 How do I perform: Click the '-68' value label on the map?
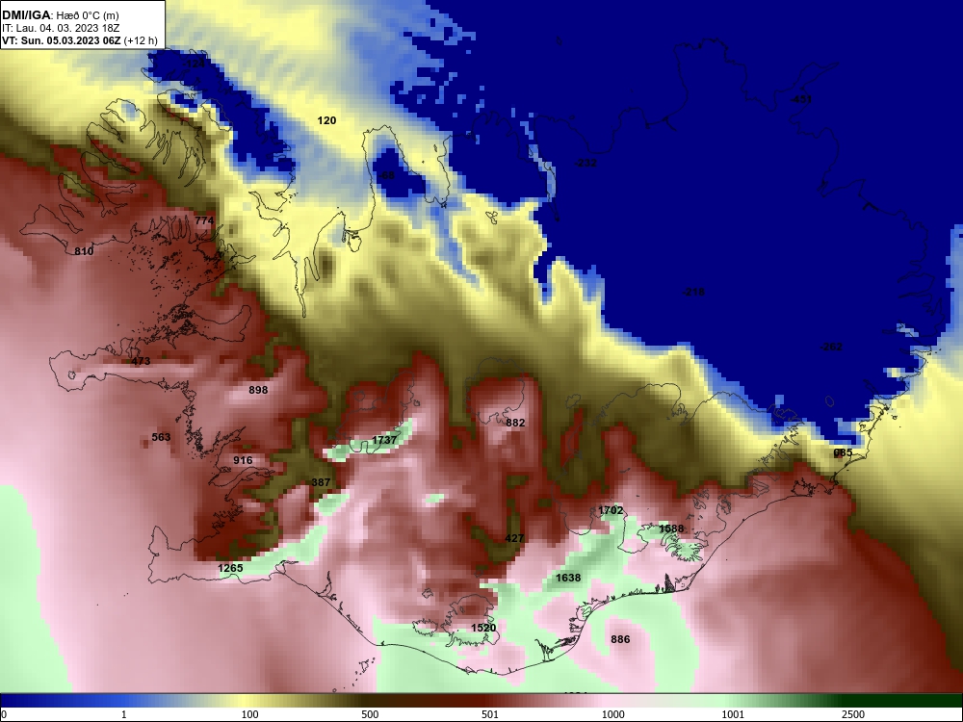coord(386,175)
